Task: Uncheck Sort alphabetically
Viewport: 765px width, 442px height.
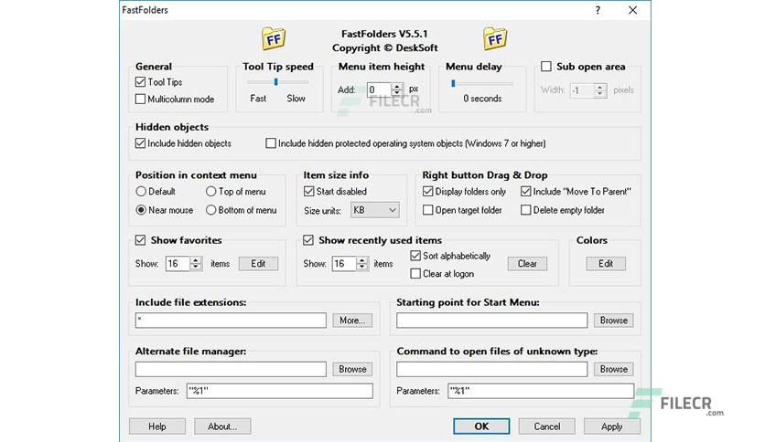Action: click(x=415, y=256)
